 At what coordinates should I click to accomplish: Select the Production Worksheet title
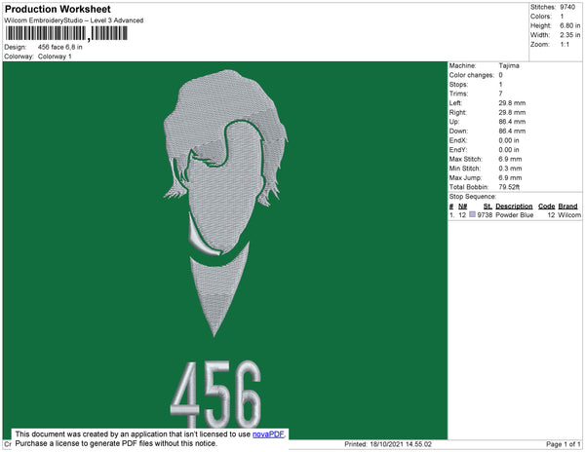[x=58, y=9]
